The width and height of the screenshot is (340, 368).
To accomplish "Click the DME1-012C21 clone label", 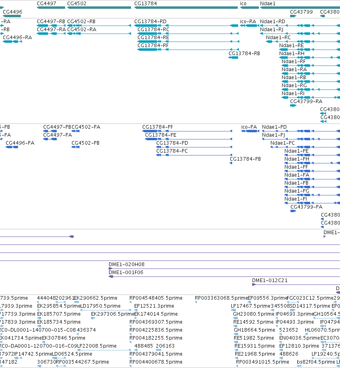I will (x=270, y=280).
